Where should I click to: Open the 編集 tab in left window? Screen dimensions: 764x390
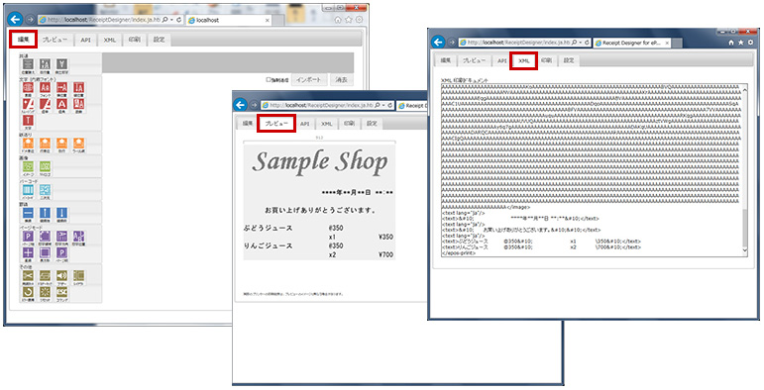click(24, 40)
